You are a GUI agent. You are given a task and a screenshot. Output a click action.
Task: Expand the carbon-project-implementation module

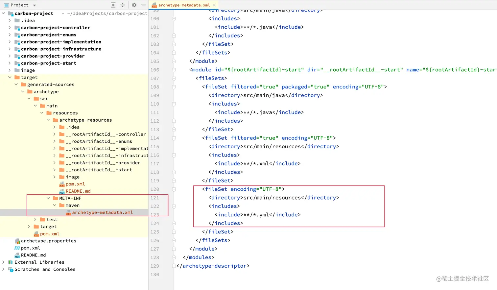pos(10,42)
